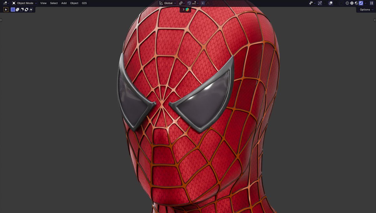Image resolution: width=376 pixels, height=213 pixels.
Task: Open the Options dropdown
Action: 366,10
